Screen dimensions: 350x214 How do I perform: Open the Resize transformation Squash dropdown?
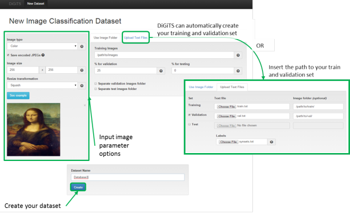[x=42, y=85]
